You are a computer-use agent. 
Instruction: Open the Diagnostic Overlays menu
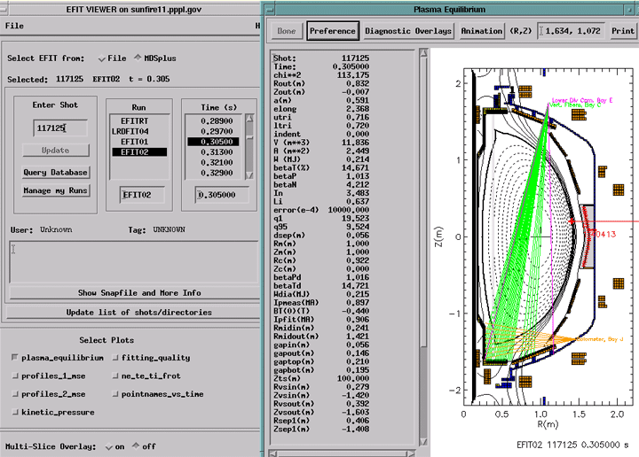(408, 31)
